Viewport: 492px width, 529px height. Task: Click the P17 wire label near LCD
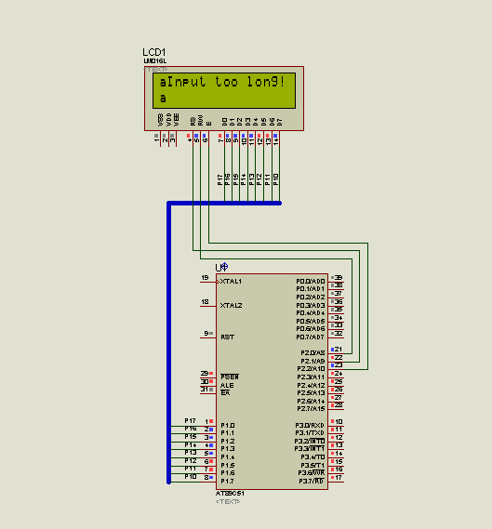pos(219,179)
